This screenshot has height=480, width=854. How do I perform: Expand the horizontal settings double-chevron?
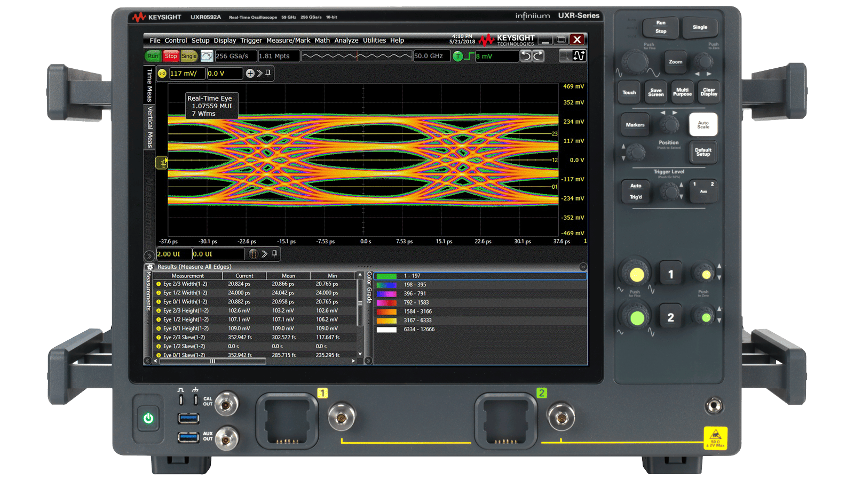pyautogui.click(x=264, y=254)
